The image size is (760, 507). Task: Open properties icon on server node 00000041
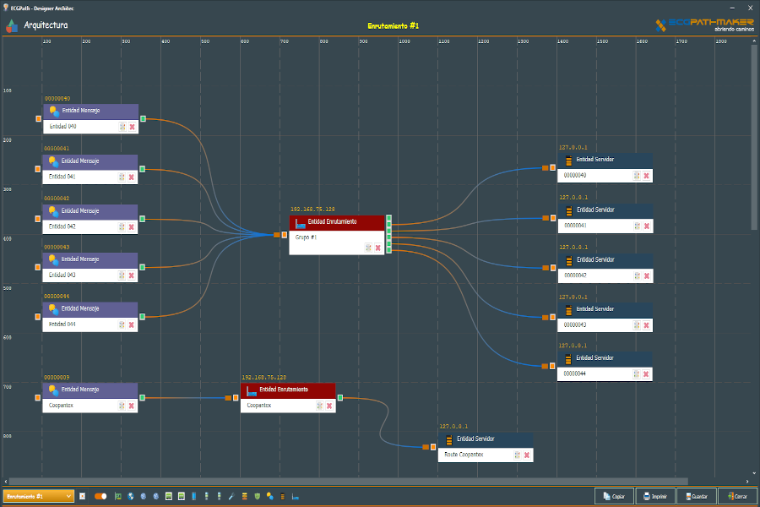click(636, 226)
